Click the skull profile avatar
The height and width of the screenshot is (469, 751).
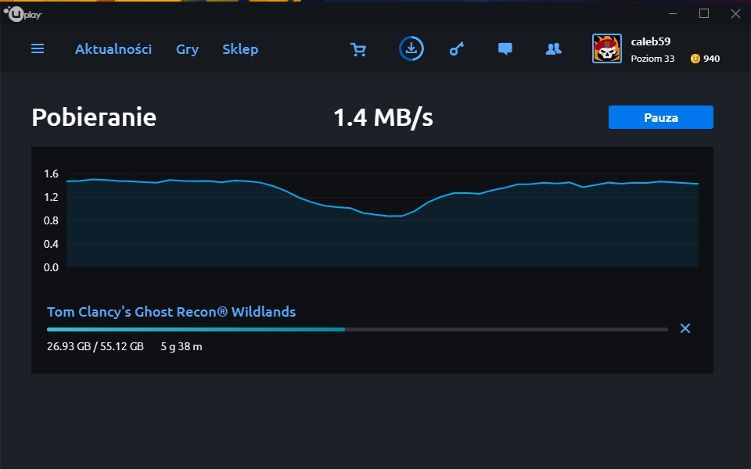click(607, 48)
